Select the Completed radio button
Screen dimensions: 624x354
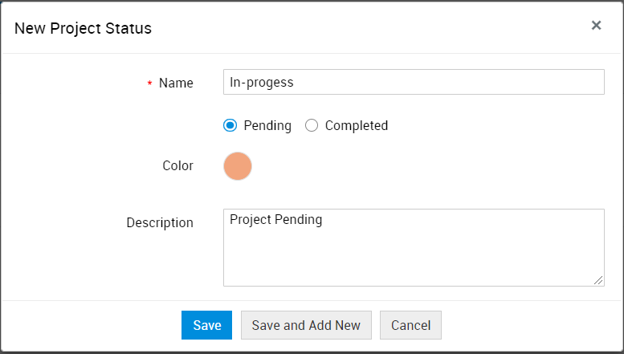312,125
